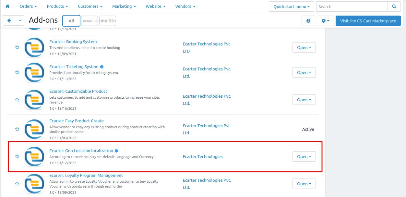Image resolution: width=406 pixels, height=197 pixels.
Task: Click Loyalty Program Management add-on logo
Action: click(x=34, y=184)
